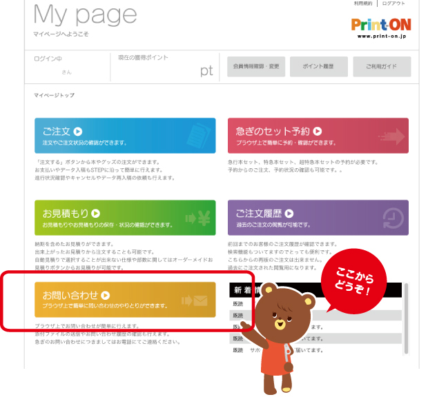Click ログアウト to log out
Viewport: 428px width, 397px height.
[x=396, y=4]
